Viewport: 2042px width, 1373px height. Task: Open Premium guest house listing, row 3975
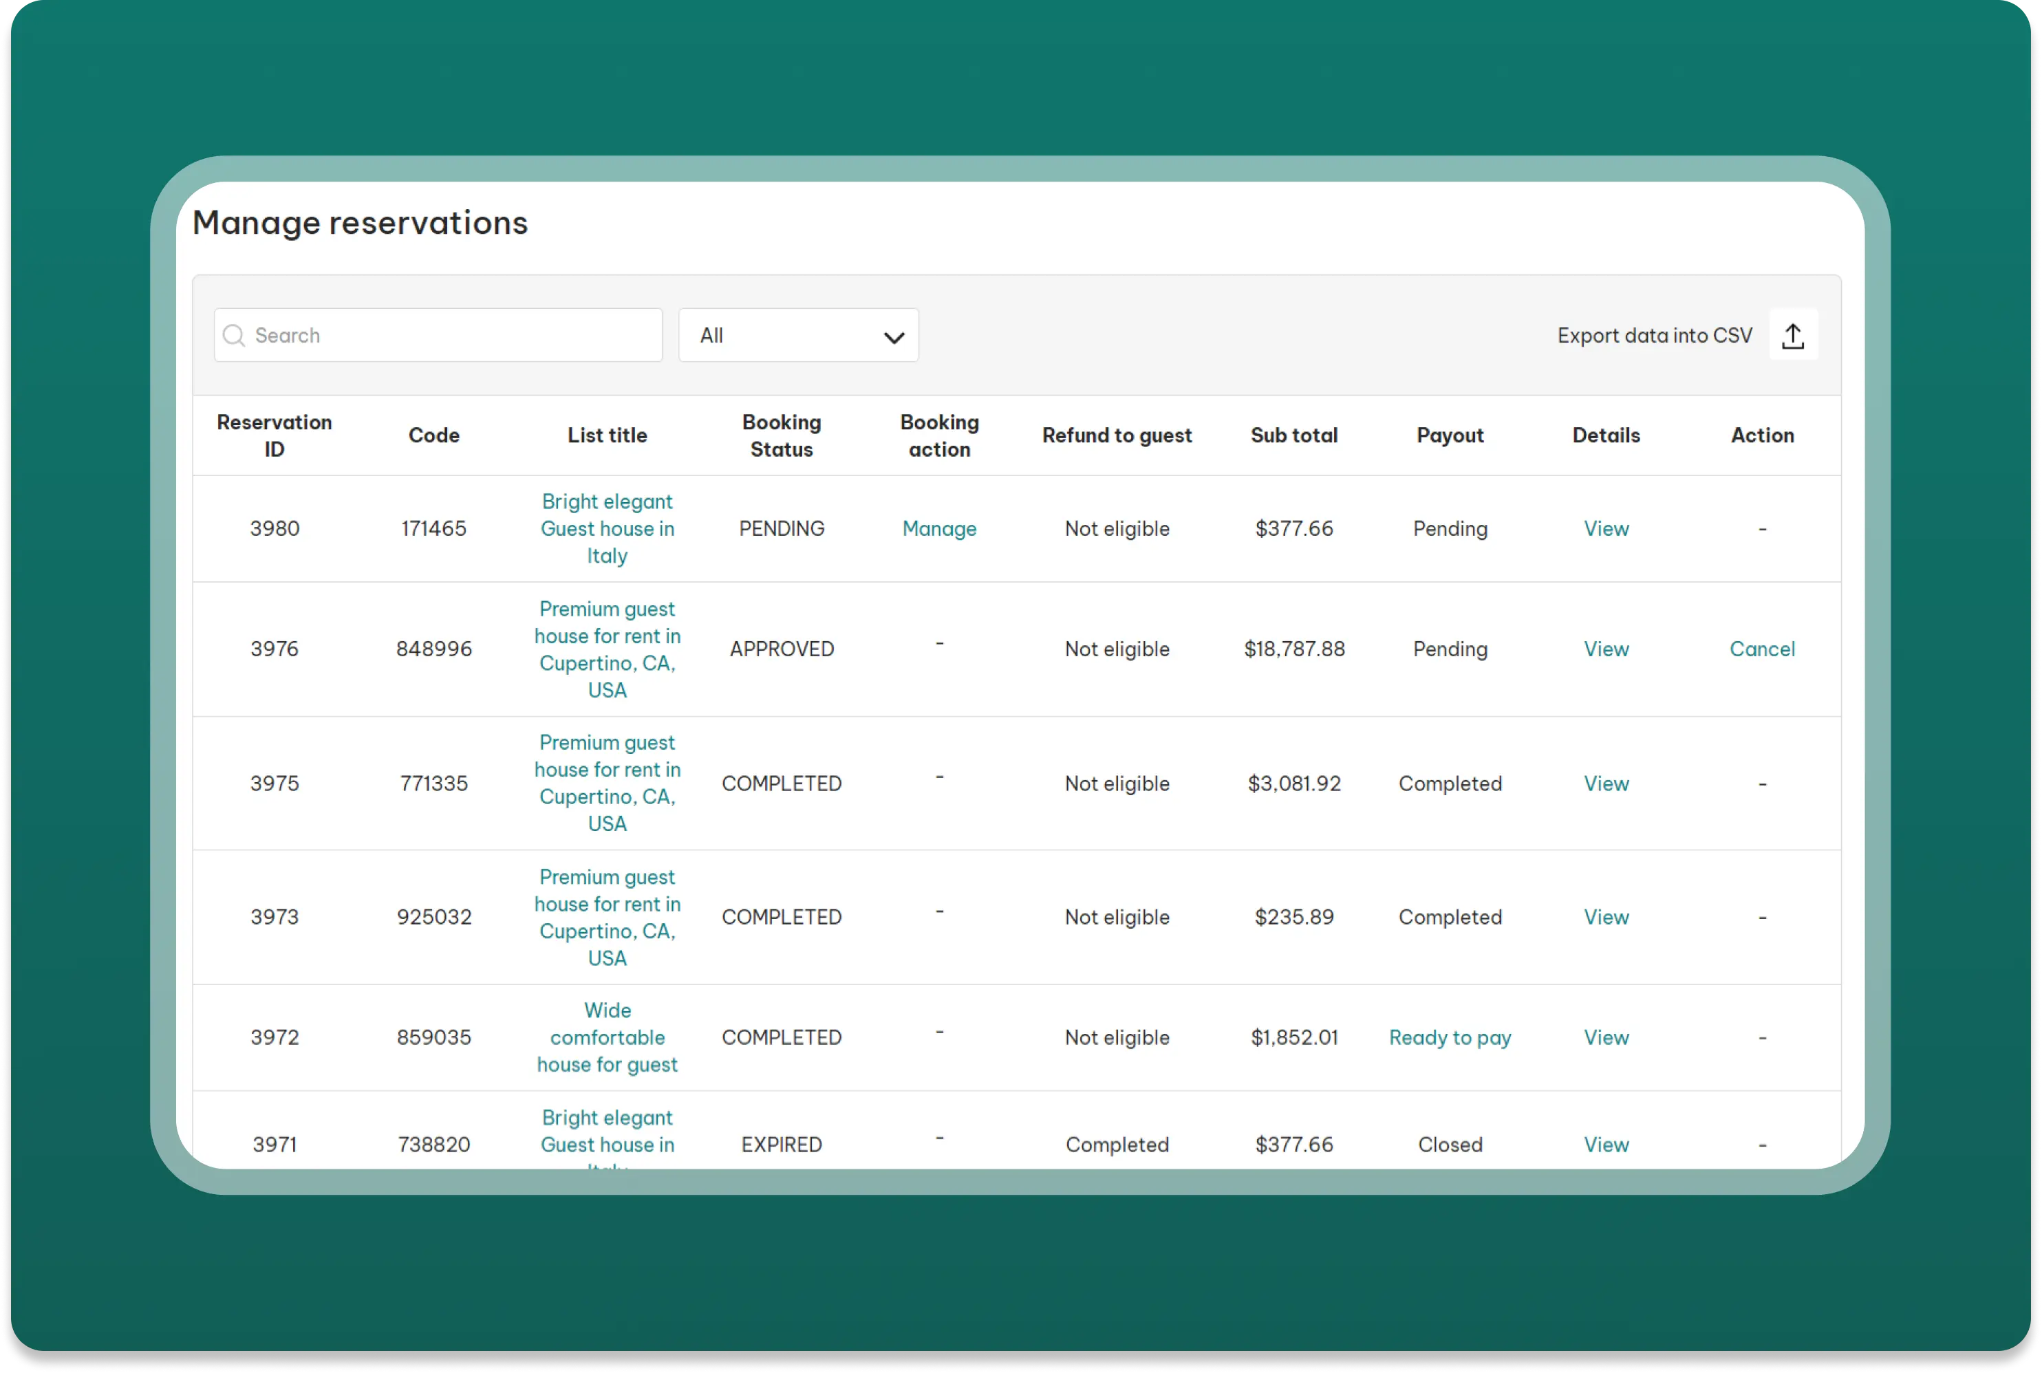[607, 783]
